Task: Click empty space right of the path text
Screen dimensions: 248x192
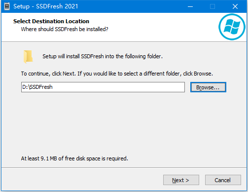Action: click(118, 87)
